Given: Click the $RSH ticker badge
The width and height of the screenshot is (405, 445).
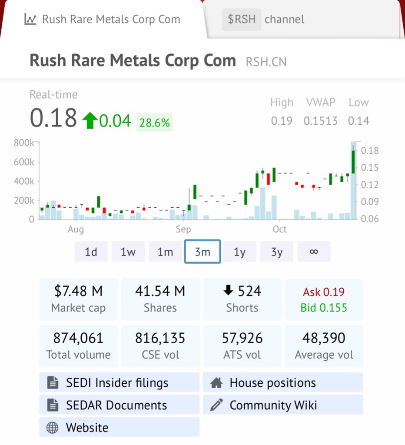Looking at the screenshot, I should click(x=242, y=19).
